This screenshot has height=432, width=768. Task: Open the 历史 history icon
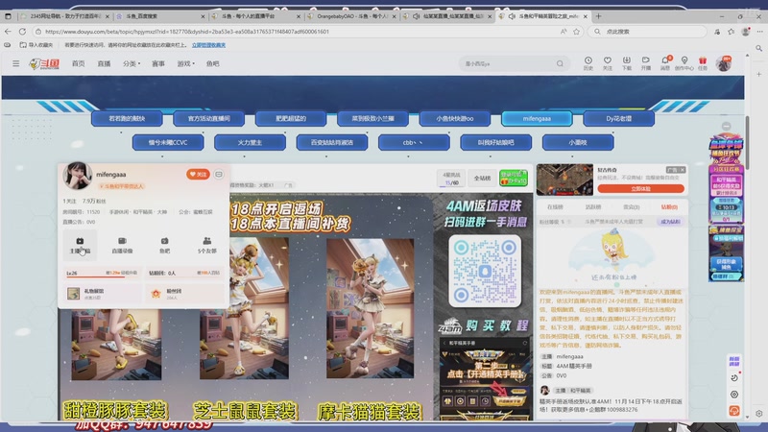[588, 63]
